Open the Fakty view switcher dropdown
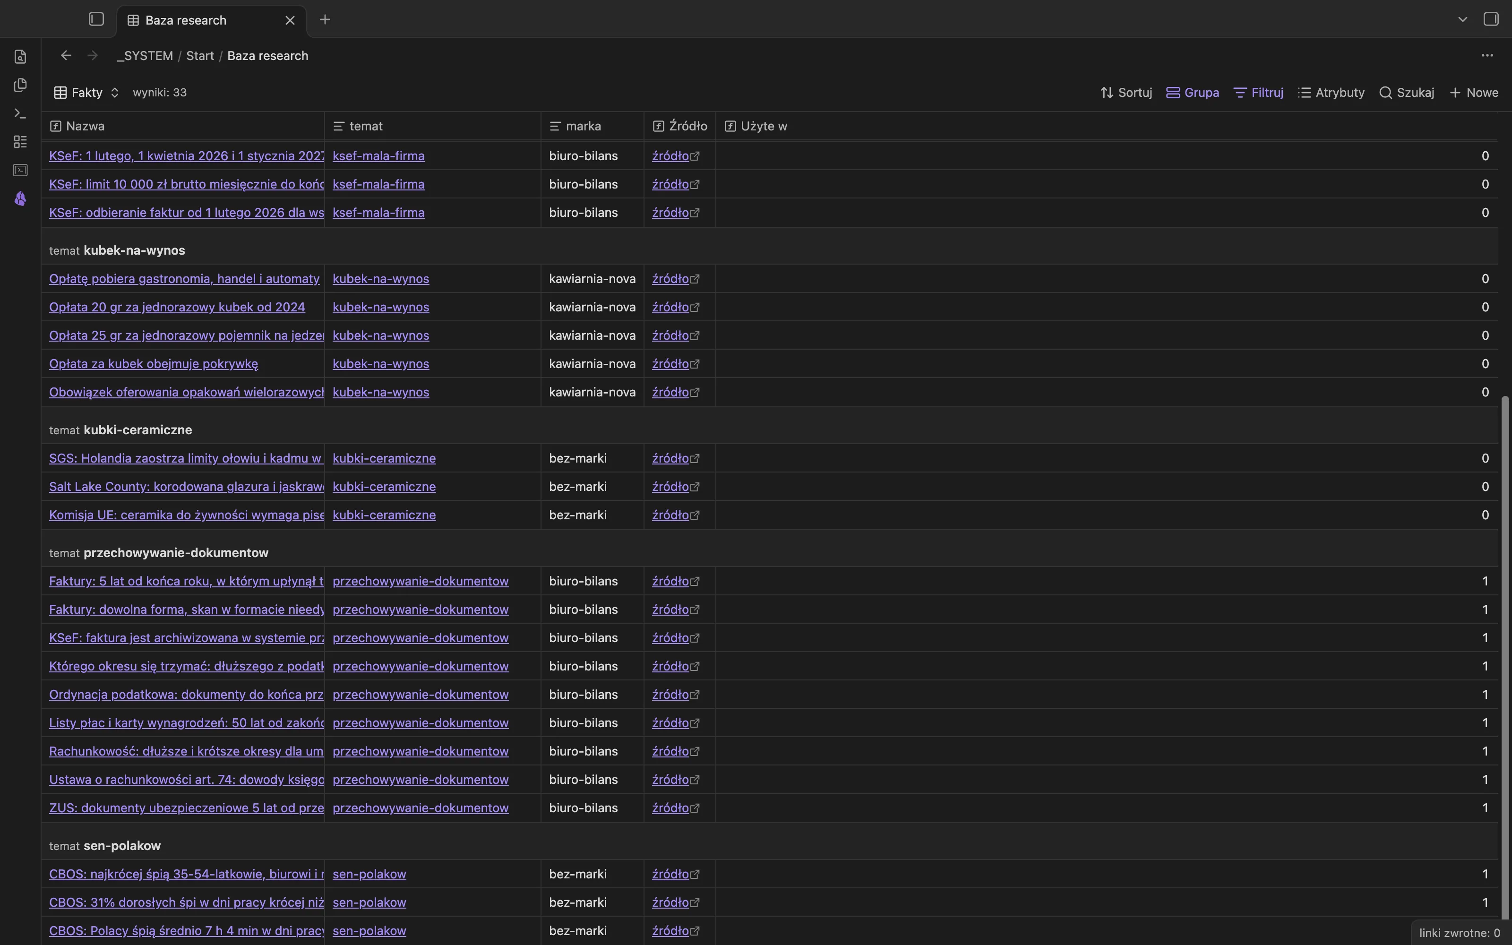Viewport: 1512px width, 945px height. pyautogui.click(x=86, y=93)
